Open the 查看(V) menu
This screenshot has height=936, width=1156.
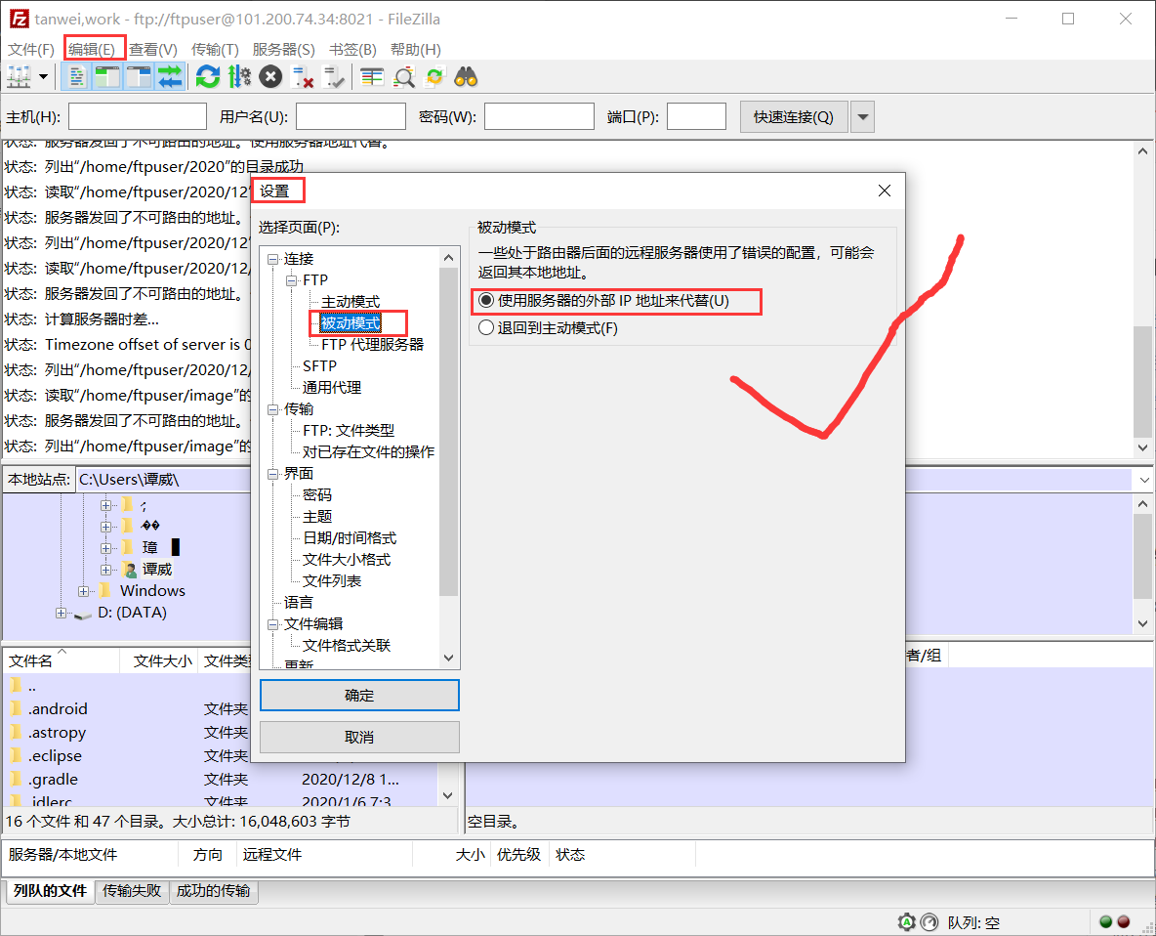[x=153, y=50]
